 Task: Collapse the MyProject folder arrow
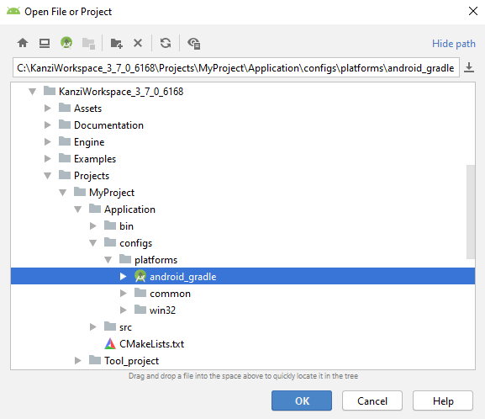pos(62,193)
